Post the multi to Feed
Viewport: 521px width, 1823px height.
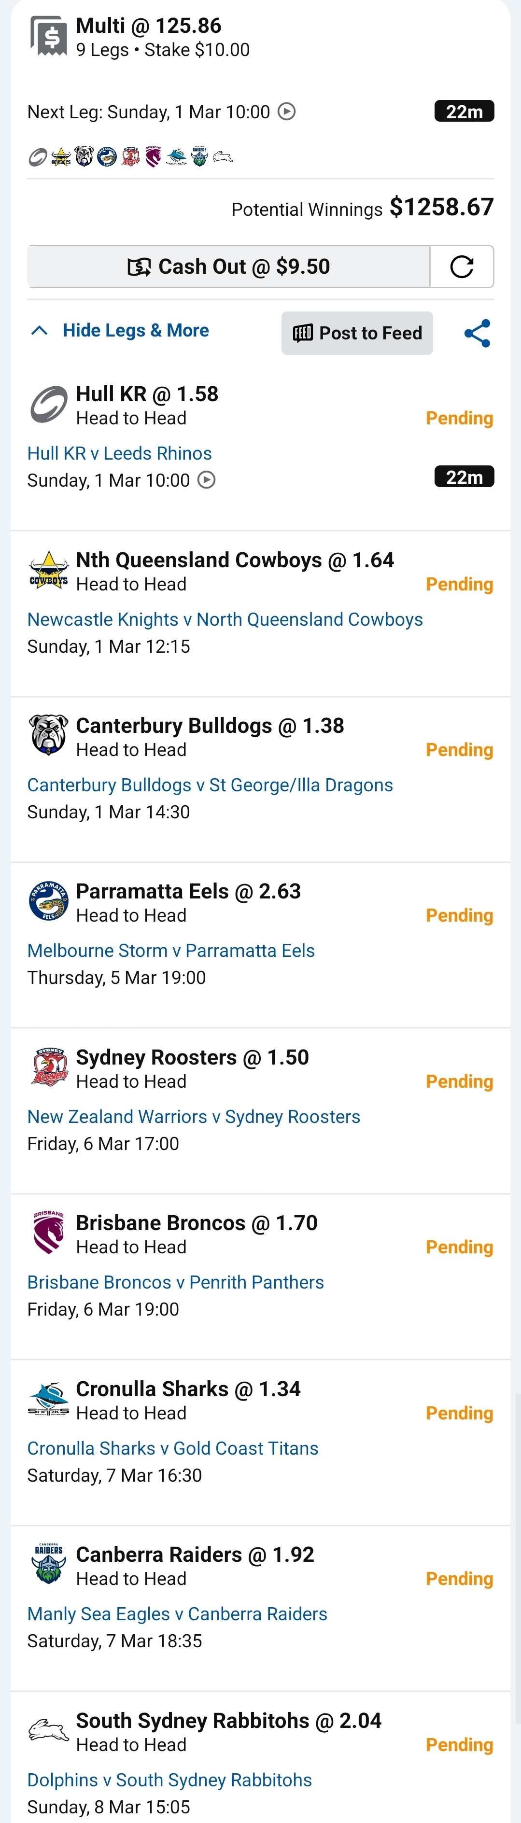pos(357,333)
